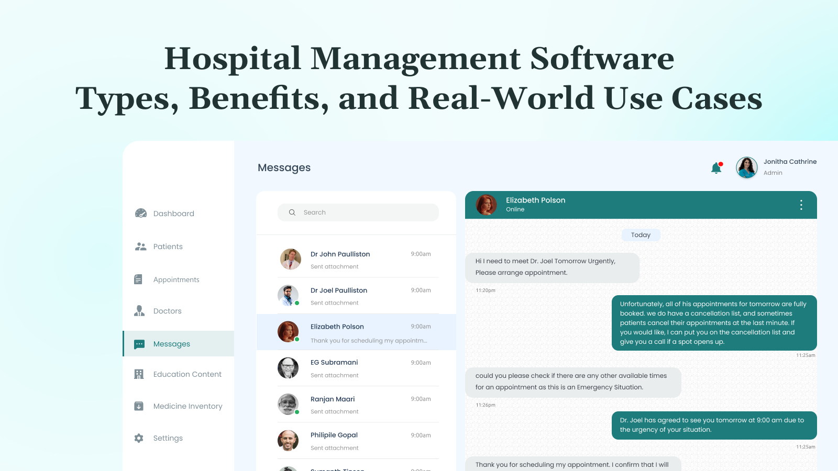Click Elizabeth Polson's avatar in chat header
Viewport: 838px width, 471px height.
[x=486, y=205]
